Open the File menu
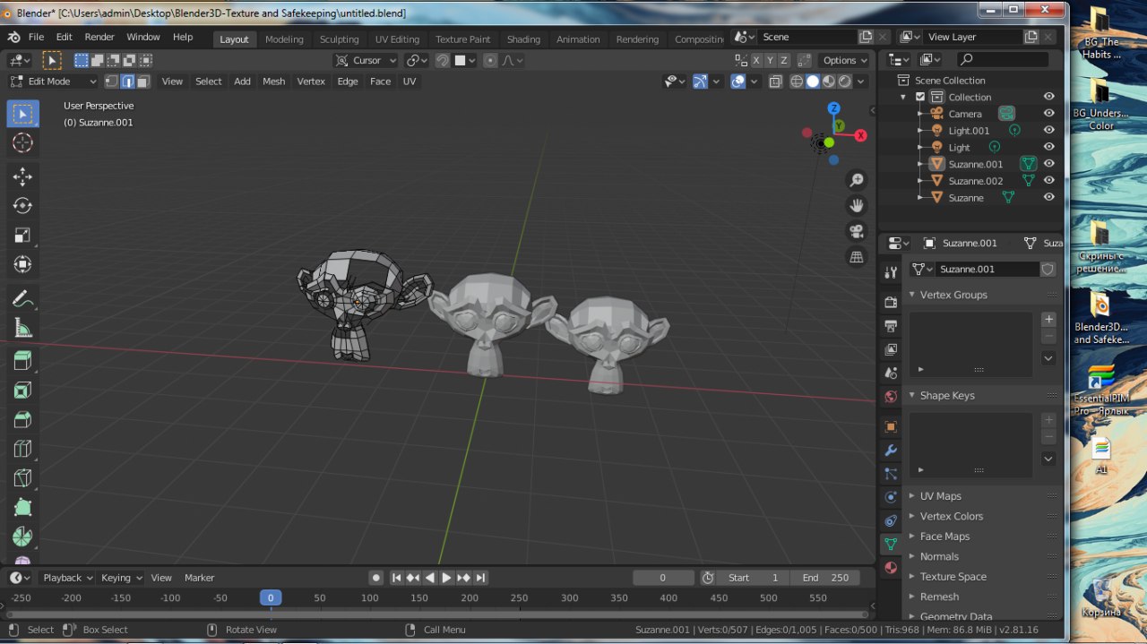 36,38
